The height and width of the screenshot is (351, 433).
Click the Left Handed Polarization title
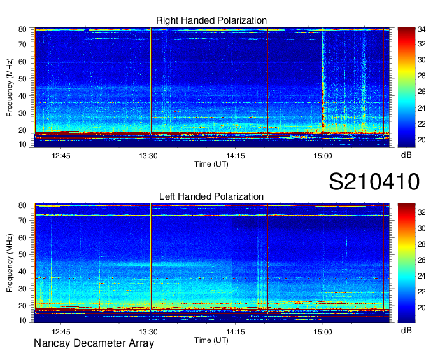tap(211, 196)
